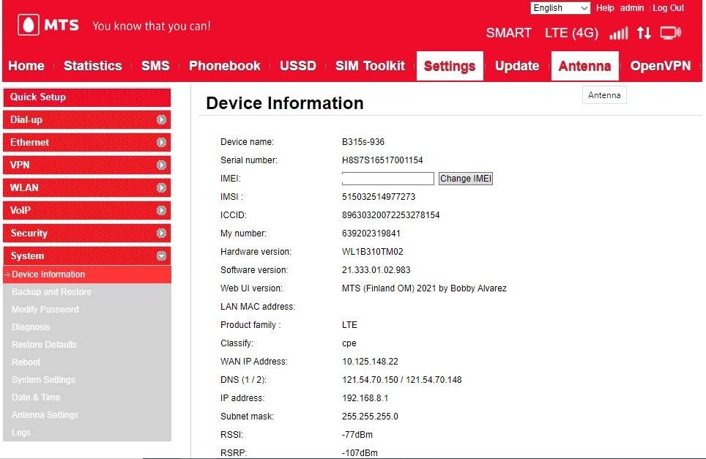Viewport: 706px width, 459px height.
Task: Click the Security sidebar label
Action: 29,233
